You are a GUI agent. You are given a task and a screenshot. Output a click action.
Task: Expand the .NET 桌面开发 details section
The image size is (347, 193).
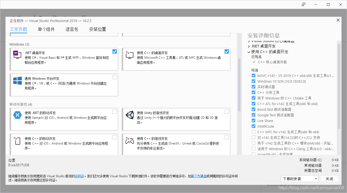[249, 46]
